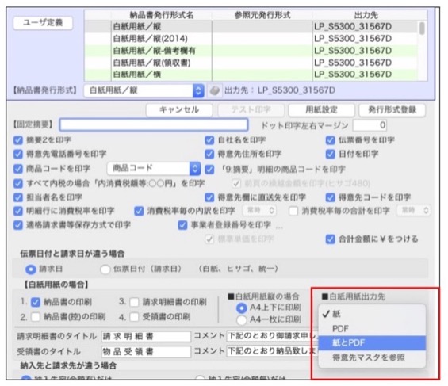Click the 発行形式登録 button

pyautogui.click(x=392, y=109)
